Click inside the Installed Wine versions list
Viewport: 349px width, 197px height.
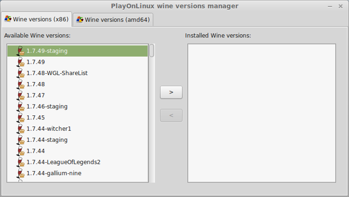click(262, 113)
